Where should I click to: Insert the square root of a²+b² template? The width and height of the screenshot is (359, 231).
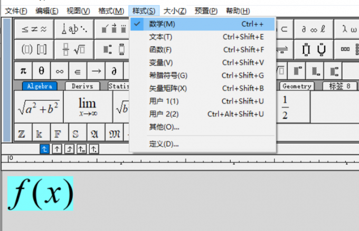coord(39,107)
